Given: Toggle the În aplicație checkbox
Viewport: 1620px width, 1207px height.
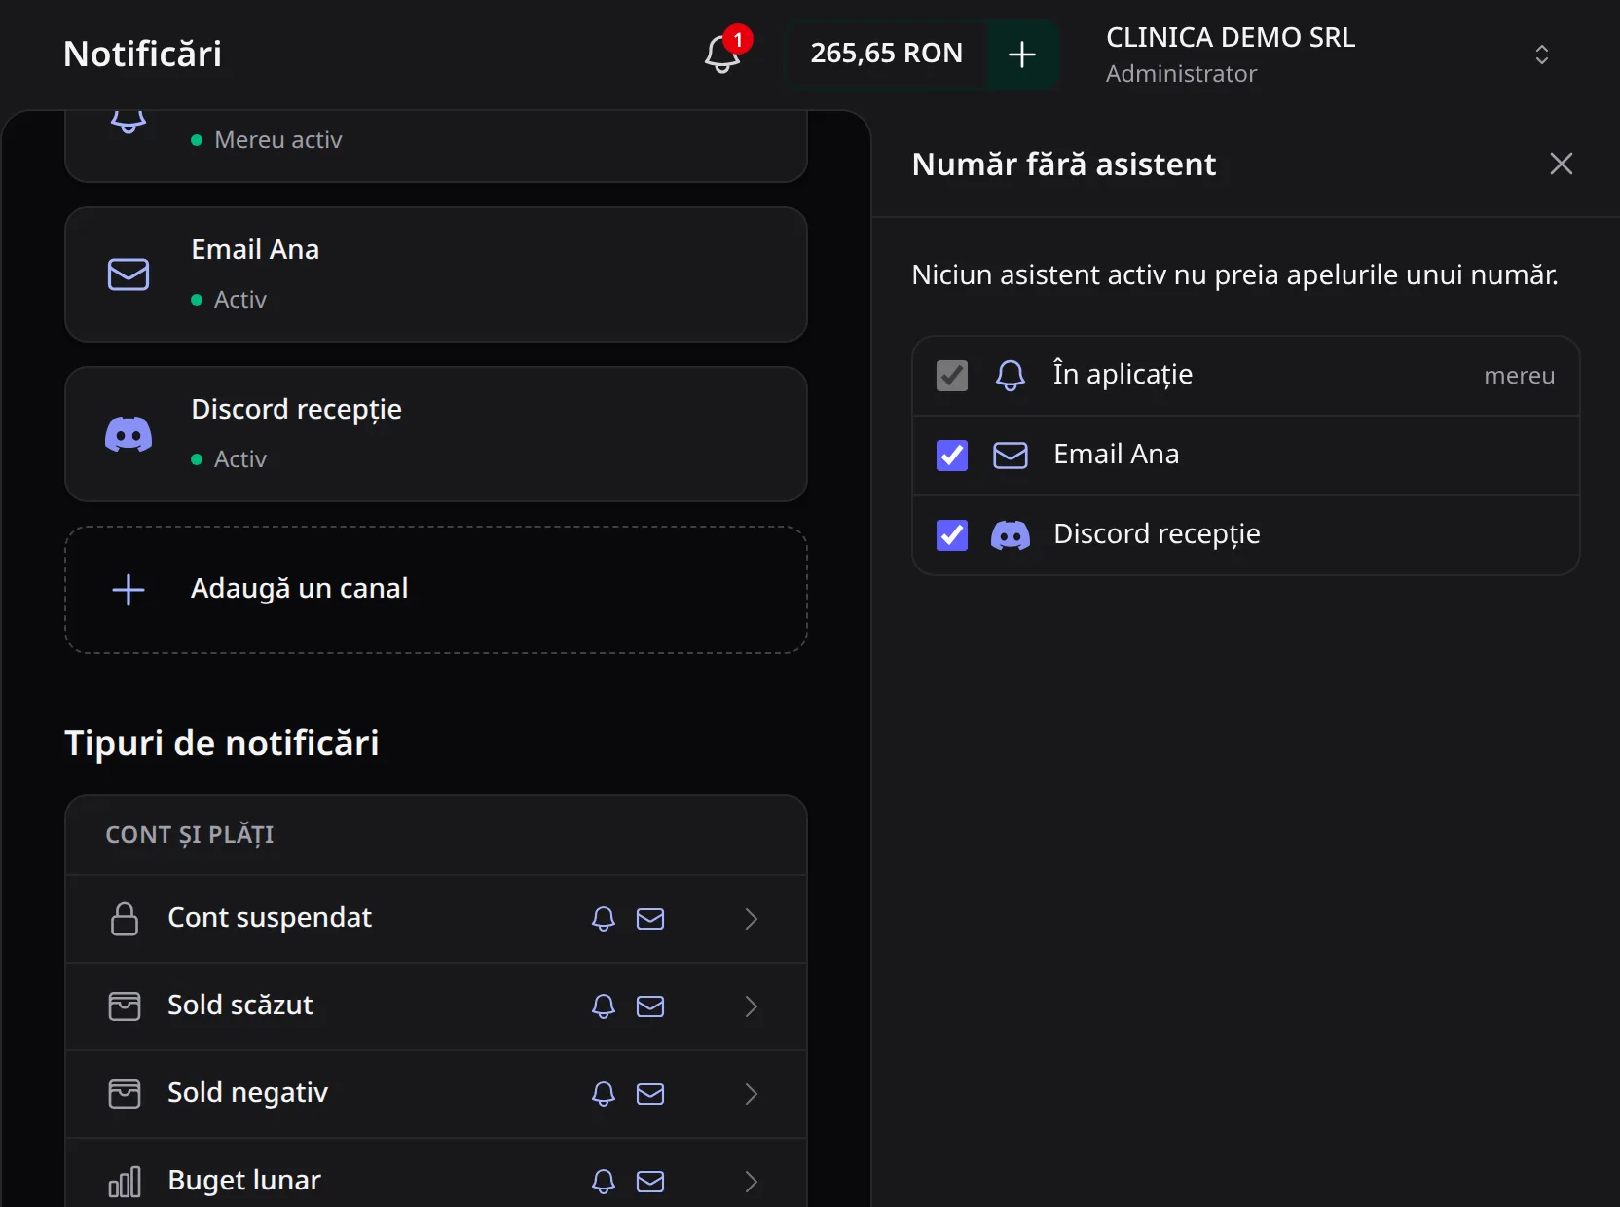Looking at the screenshot, I should (952, 376).
